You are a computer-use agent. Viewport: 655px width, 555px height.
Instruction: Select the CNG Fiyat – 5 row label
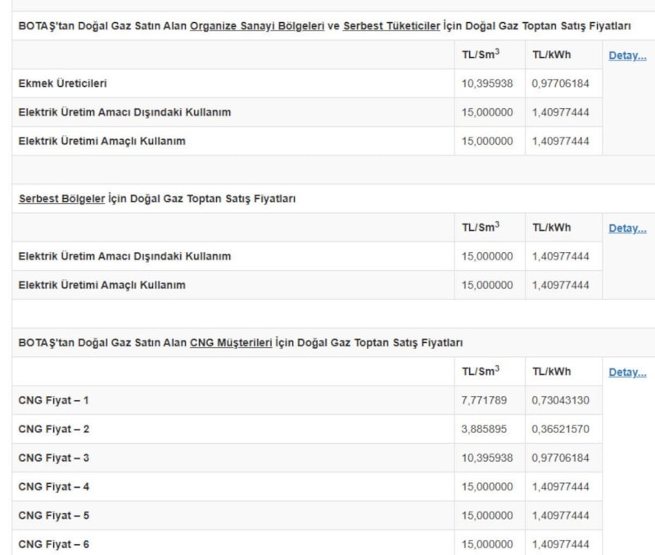click(x=53, y=516)
